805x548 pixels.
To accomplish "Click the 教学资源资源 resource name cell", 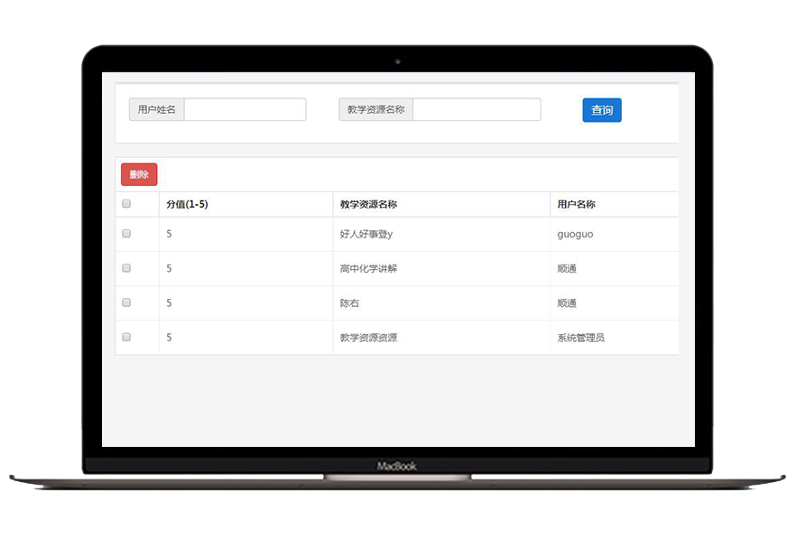I will pos(368,338).
